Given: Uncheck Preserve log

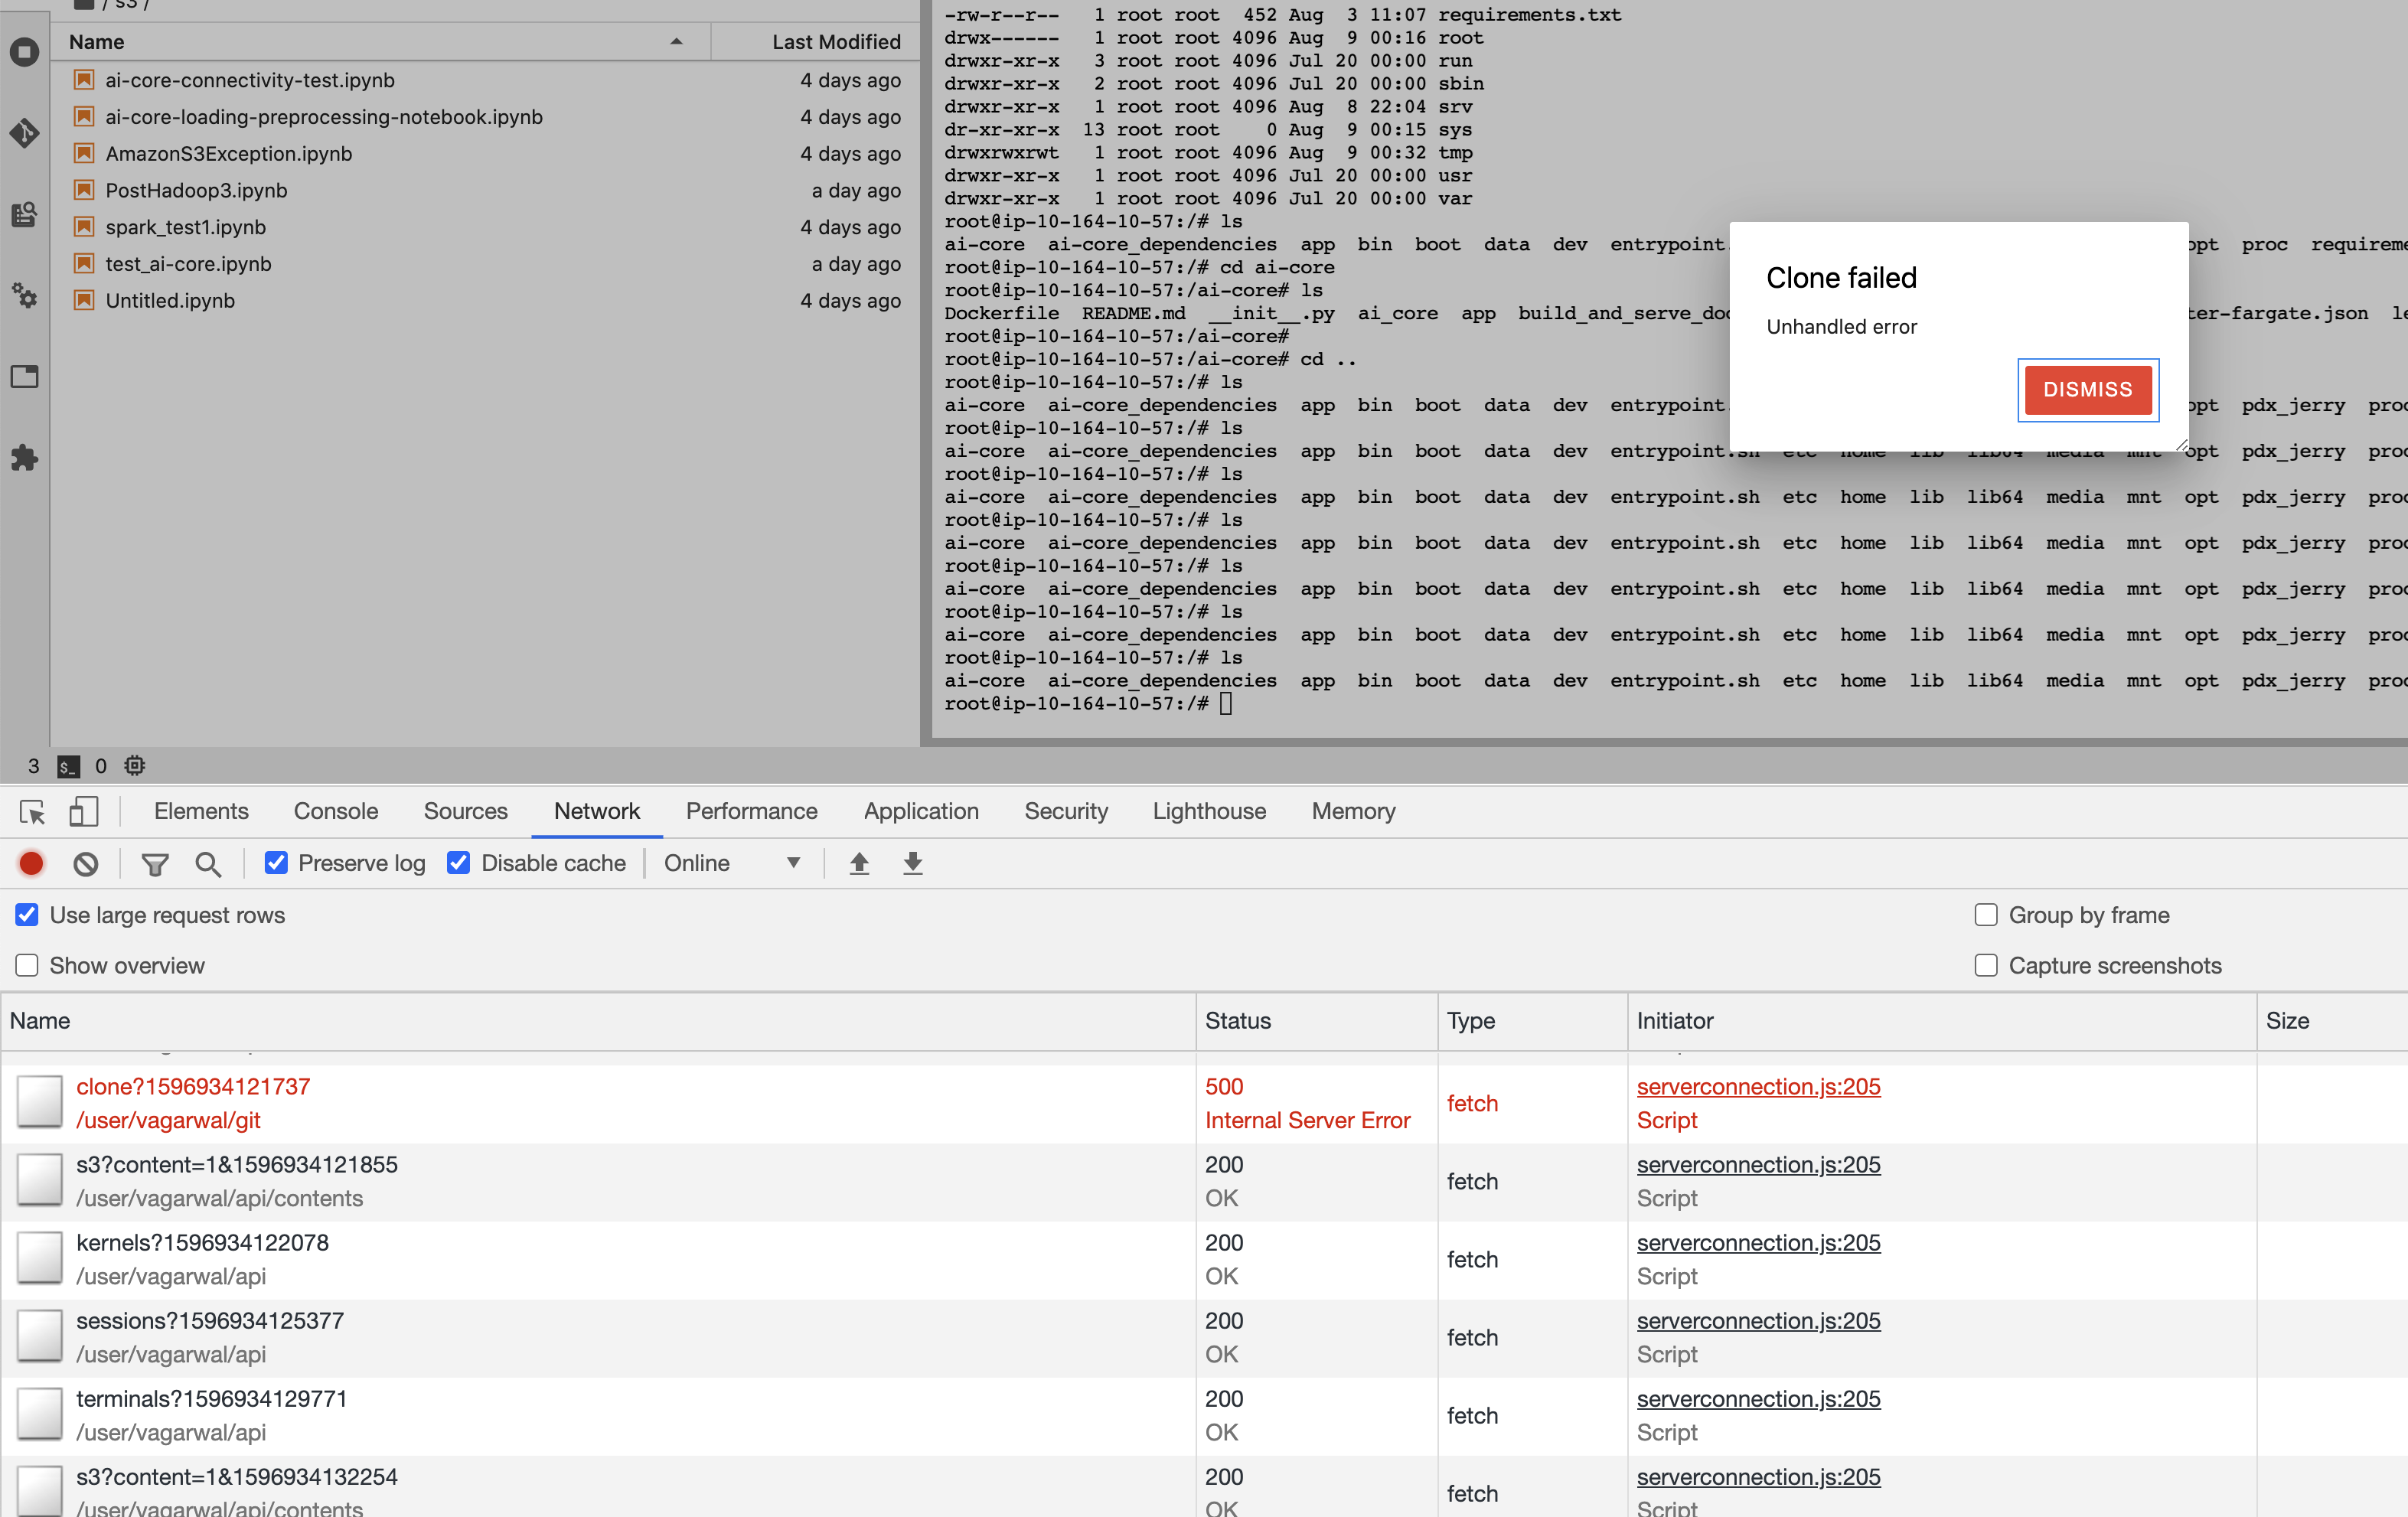Looking at the screenshot, I should tap(277, 863).
